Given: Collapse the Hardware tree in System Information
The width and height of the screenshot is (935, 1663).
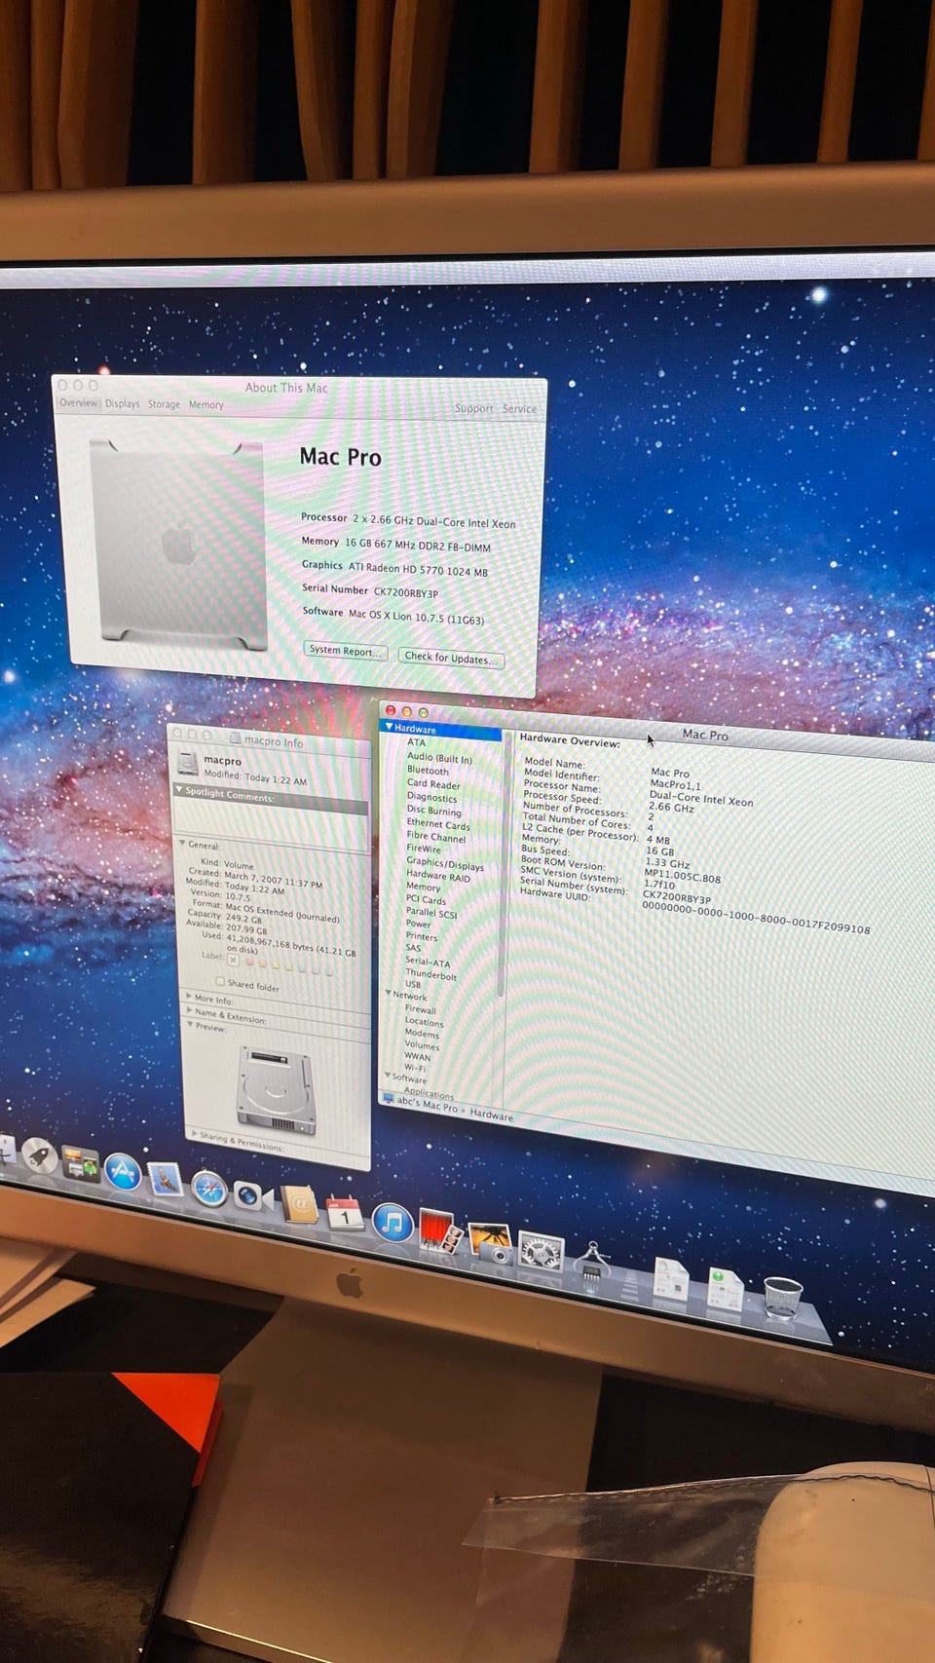Looking at the screenshot, I should click(389, 727).
